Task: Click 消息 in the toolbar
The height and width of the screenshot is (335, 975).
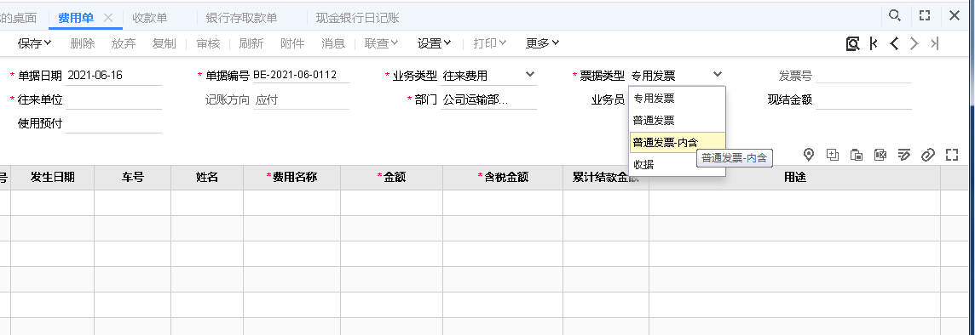Action: click(333, 43)
